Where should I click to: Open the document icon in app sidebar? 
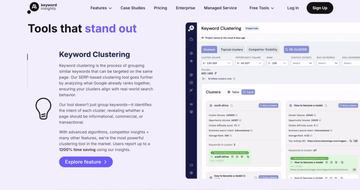click(191, 39)
